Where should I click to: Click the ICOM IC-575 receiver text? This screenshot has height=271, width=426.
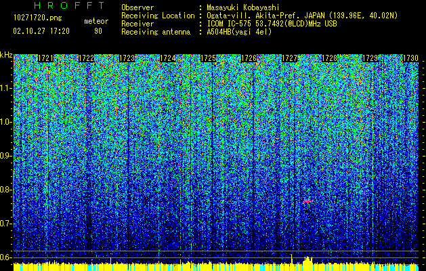point(272,24)
